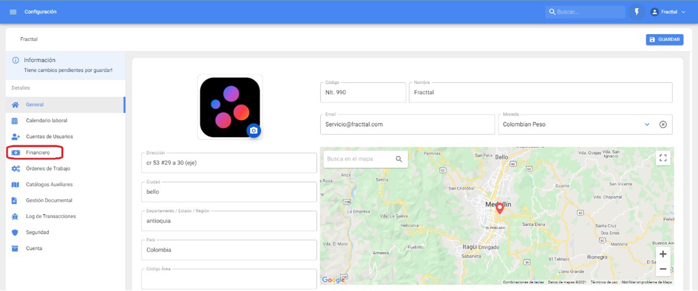Click the Email input field
698x291 pixels.
click(x=407, y=124)
